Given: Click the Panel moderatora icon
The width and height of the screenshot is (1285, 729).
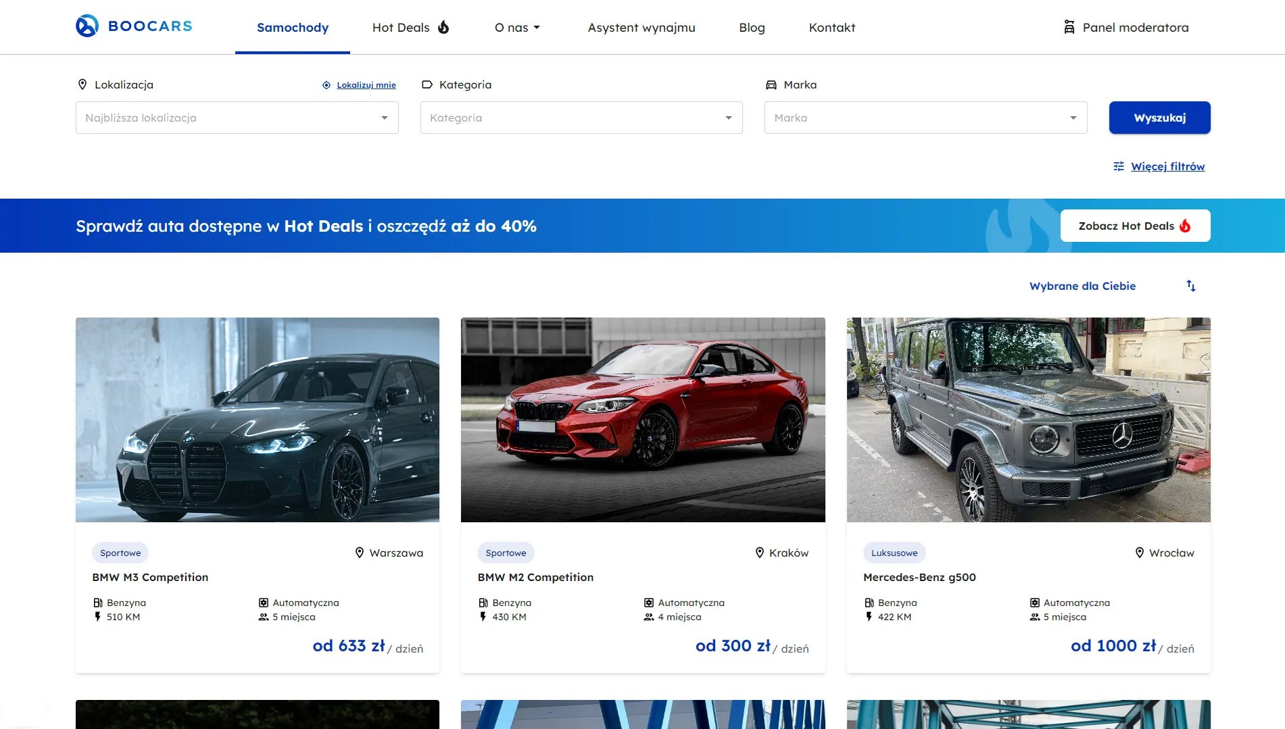Looking at the screenshot, I should [x=1069, y=27].
